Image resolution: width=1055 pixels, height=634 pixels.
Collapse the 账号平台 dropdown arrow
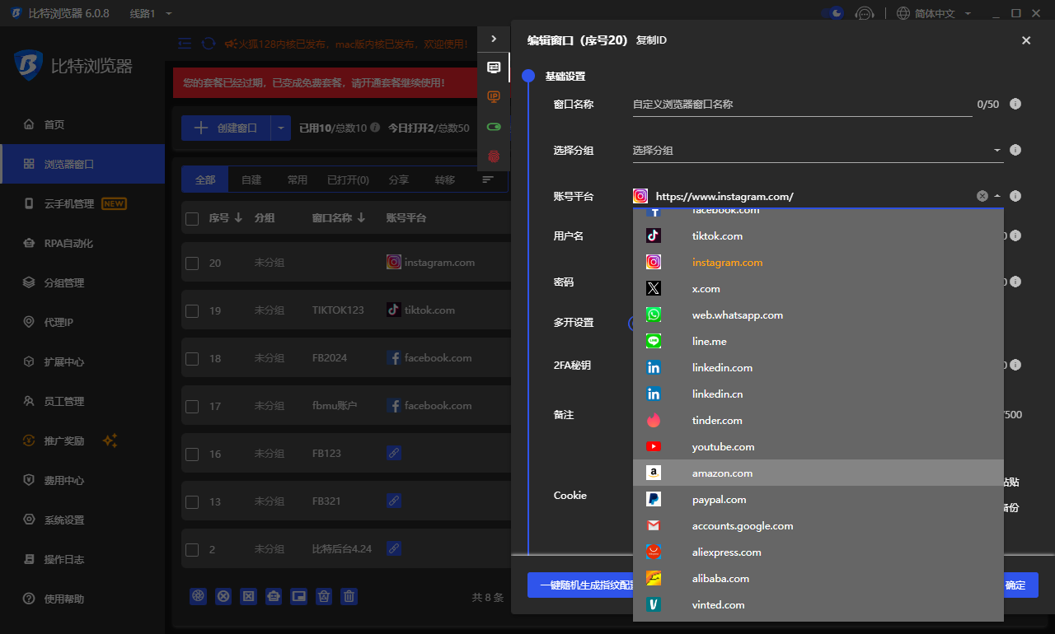click(x=997, y=196)
